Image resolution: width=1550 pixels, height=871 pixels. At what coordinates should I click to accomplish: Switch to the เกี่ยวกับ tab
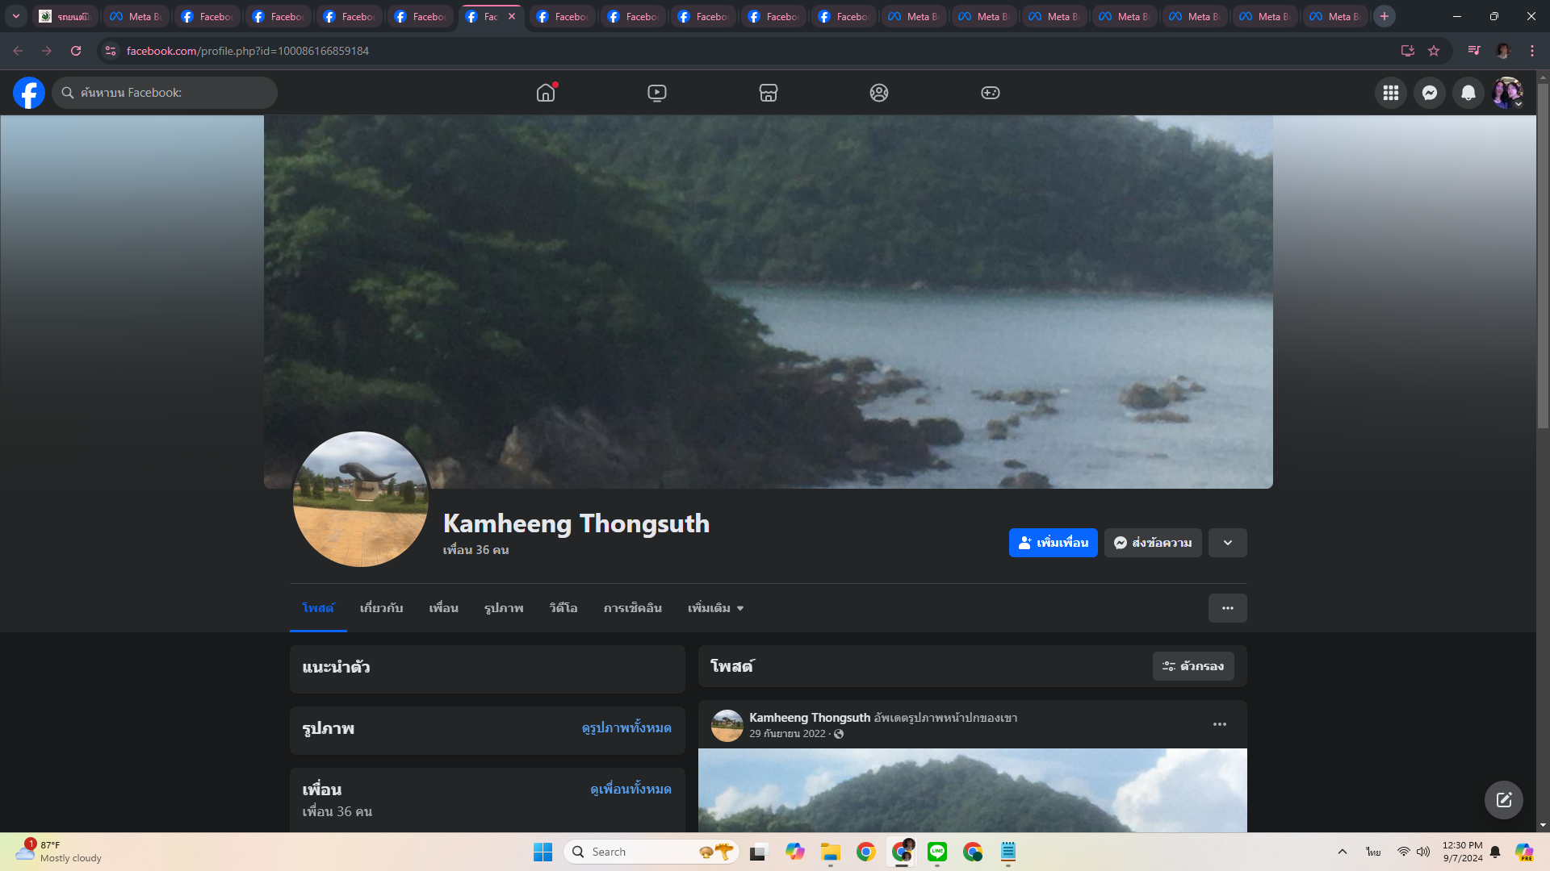[x=381, y=608]
